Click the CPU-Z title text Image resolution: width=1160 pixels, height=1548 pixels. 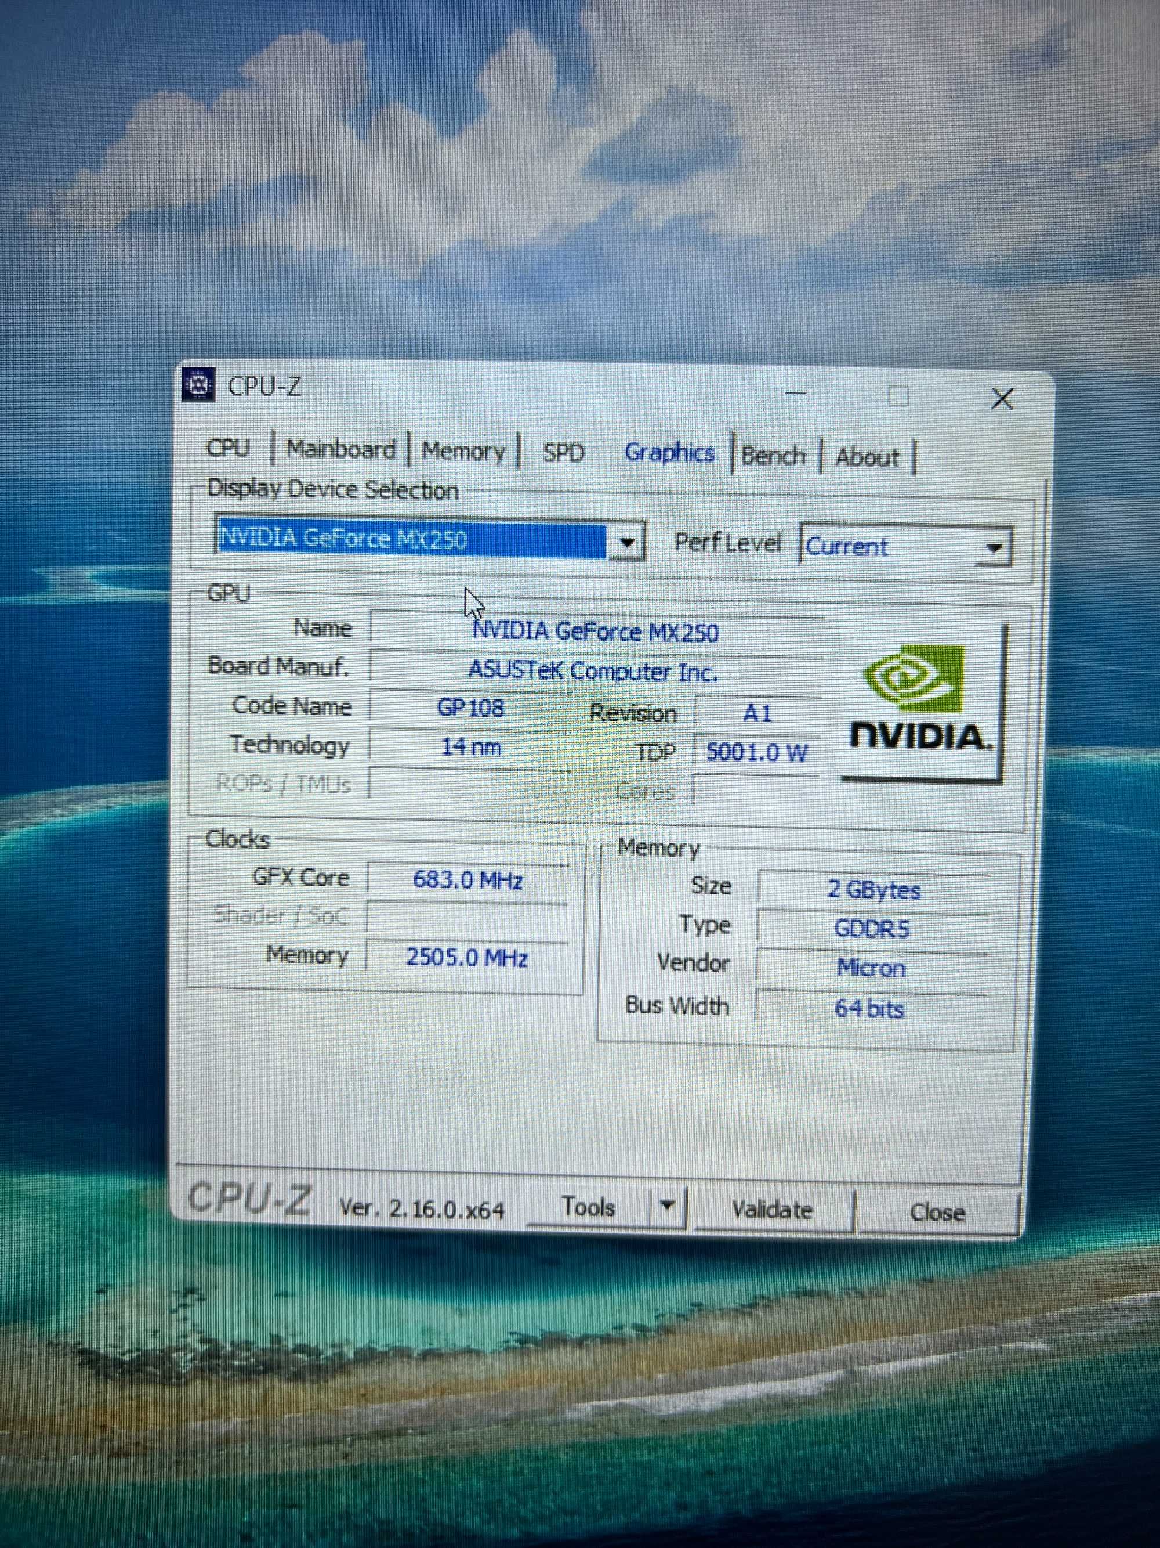[x=264, y=387]
